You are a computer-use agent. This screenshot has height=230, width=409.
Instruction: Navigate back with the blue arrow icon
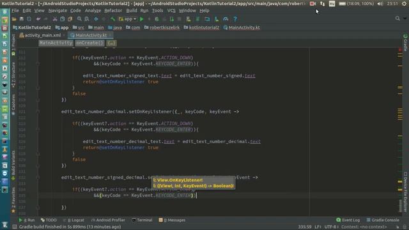point(96,19)
